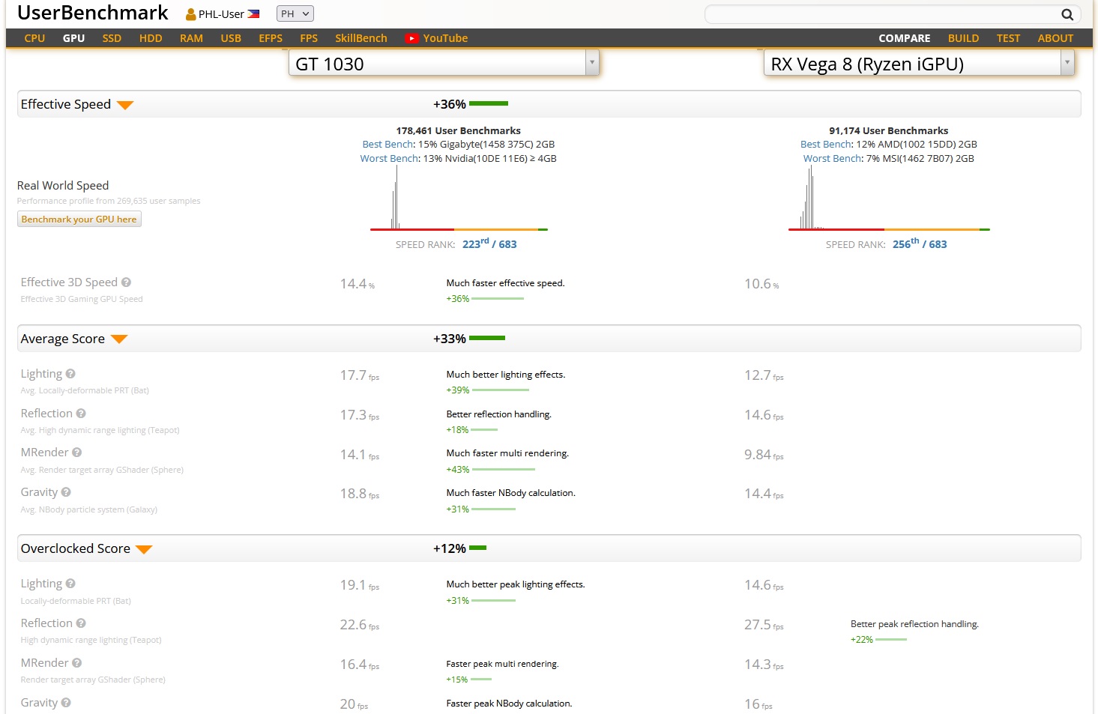Click RX Vega 8 benchmark distribution histogram
This screenshot has height=714, width=1098.
pos(889,198)
